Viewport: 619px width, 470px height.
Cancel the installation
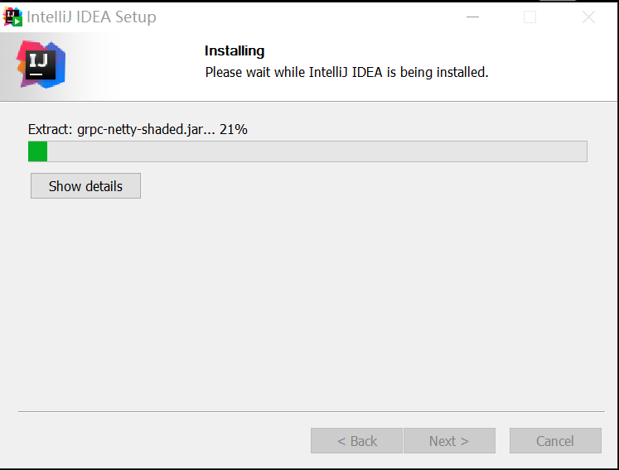tap(555, 441)
